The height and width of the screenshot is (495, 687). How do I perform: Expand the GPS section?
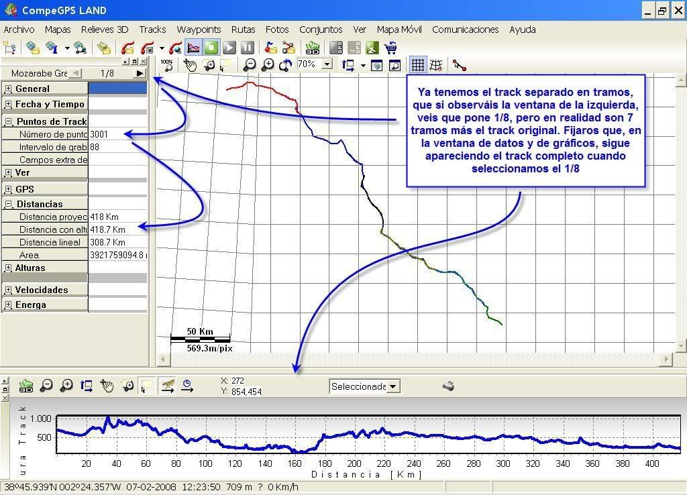[8, 189]
